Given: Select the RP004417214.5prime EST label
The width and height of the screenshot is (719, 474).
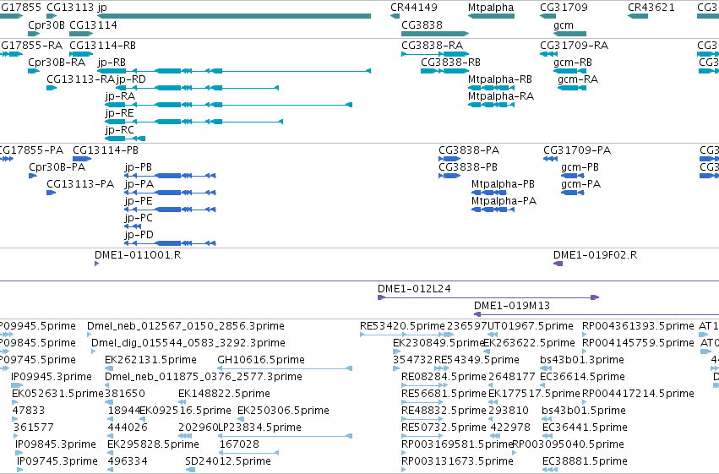Looking at the screenshot, I should pyautogui.click(x=638, y=395).
